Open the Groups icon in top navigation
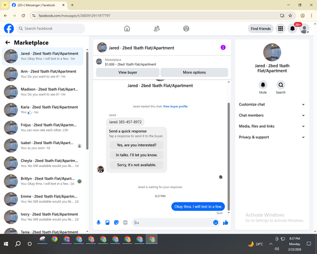317x254 pixels. coord(186,29)
